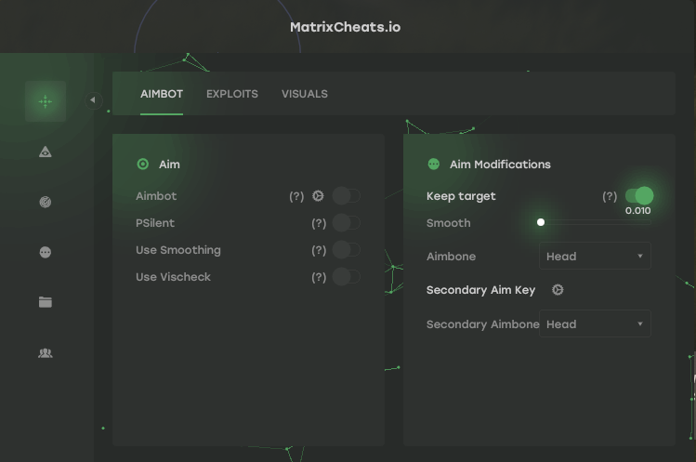Turn on the Use Smoothing switch

pyautogui.click(x=346, y=250)
